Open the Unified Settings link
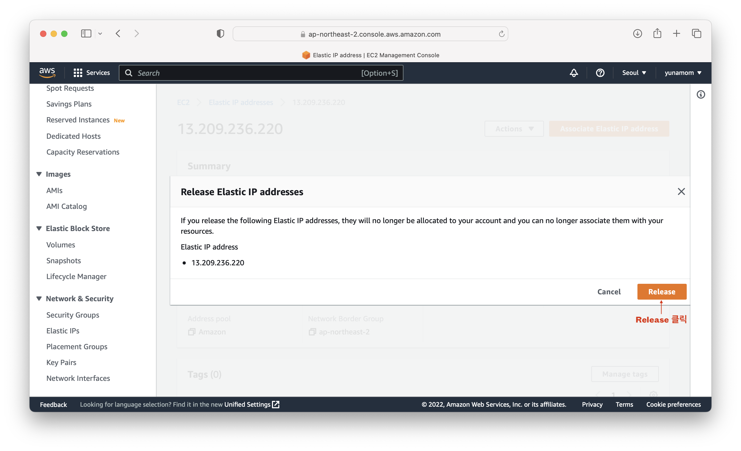Screen dimensions: 741x451 coord(247,404)
